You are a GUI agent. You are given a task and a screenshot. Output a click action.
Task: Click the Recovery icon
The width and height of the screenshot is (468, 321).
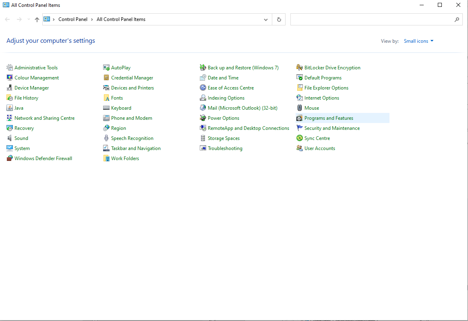click(10, 128)
